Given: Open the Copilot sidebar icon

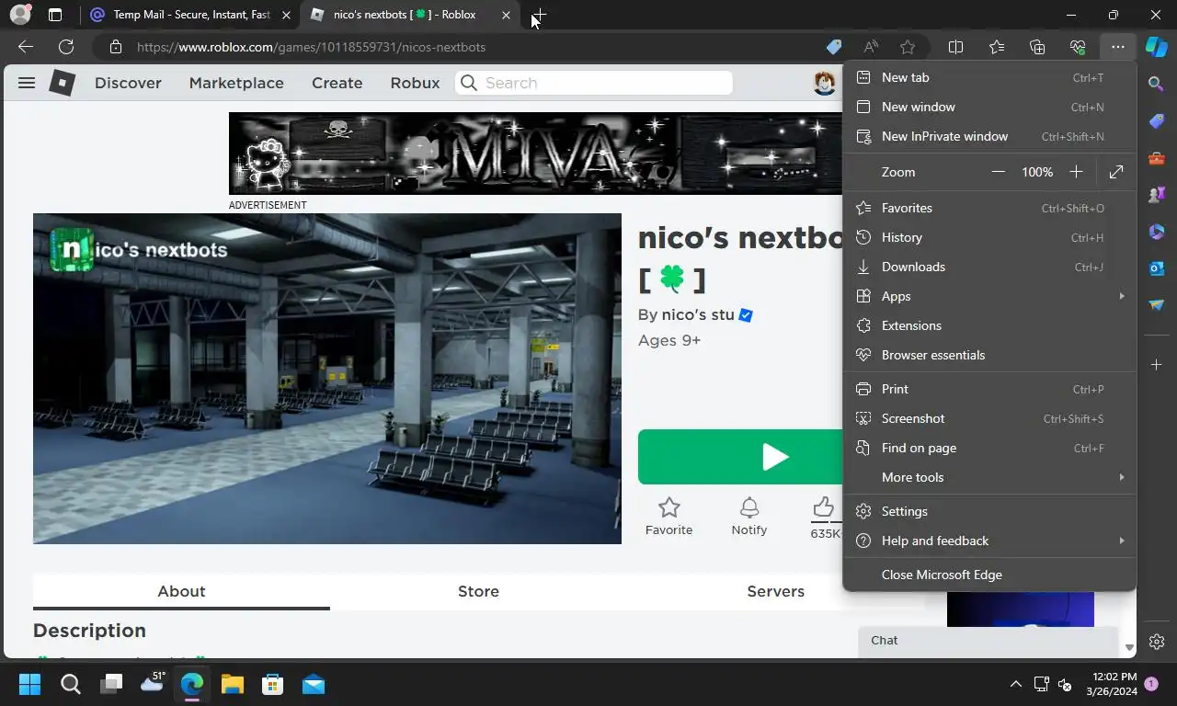Looking at the screenshot, I should (x=1156, y=47).
